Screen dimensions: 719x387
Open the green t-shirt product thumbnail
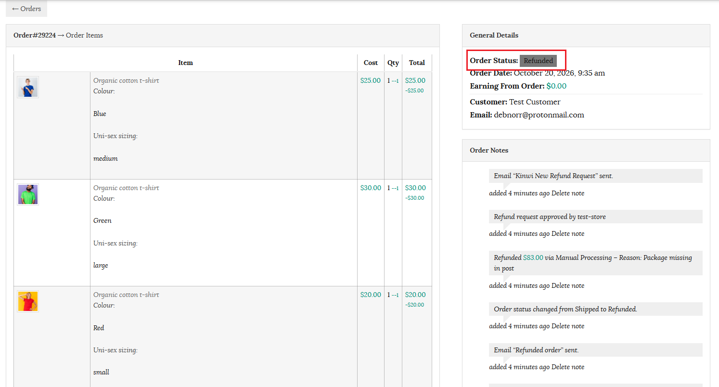[28, 194]
